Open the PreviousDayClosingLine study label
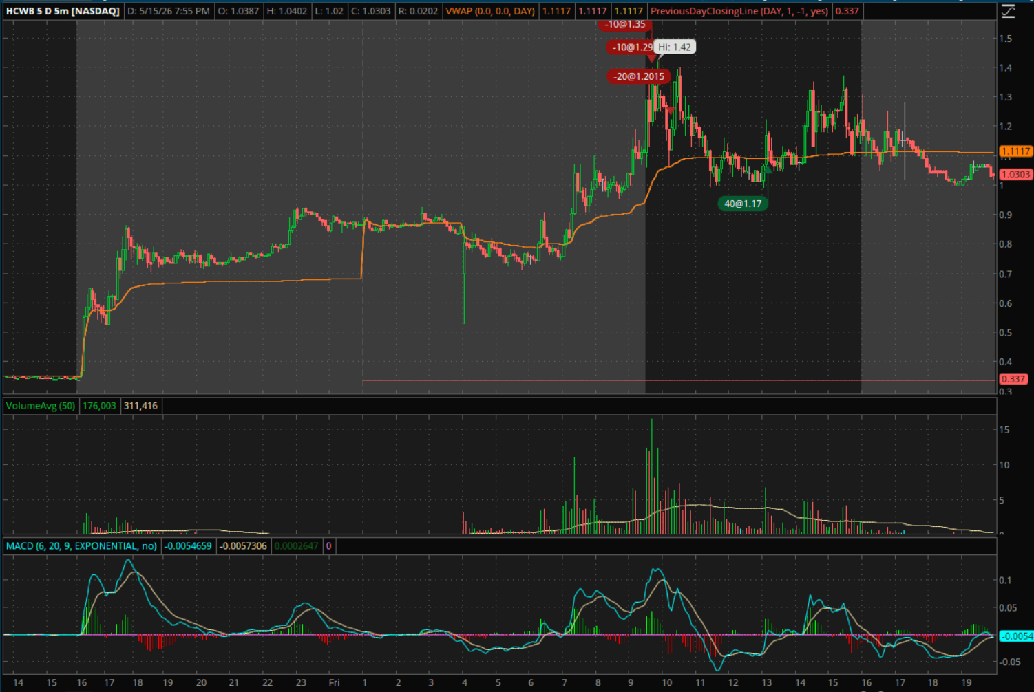Image resolution: width=1034 pixels, height=692 pixels. click(x=739, y=11)
